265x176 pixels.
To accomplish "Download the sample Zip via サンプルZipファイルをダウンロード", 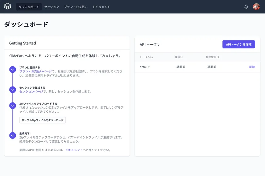I will tap(43, 120).
